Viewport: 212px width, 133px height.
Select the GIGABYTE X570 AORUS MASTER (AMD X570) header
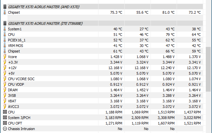[x=44, y=7]
